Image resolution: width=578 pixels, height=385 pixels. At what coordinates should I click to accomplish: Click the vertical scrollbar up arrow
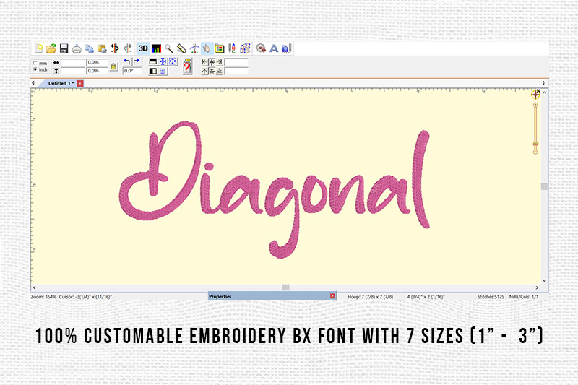pyautogui.click(x=544, y=93)
